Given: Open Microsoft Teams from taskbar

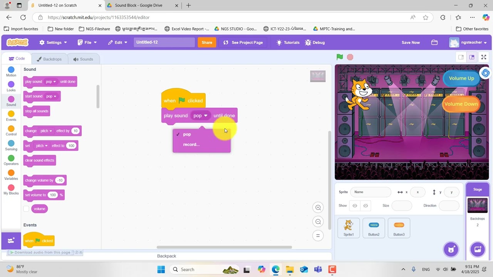Looking at the screenshot, I should [318, 269].
